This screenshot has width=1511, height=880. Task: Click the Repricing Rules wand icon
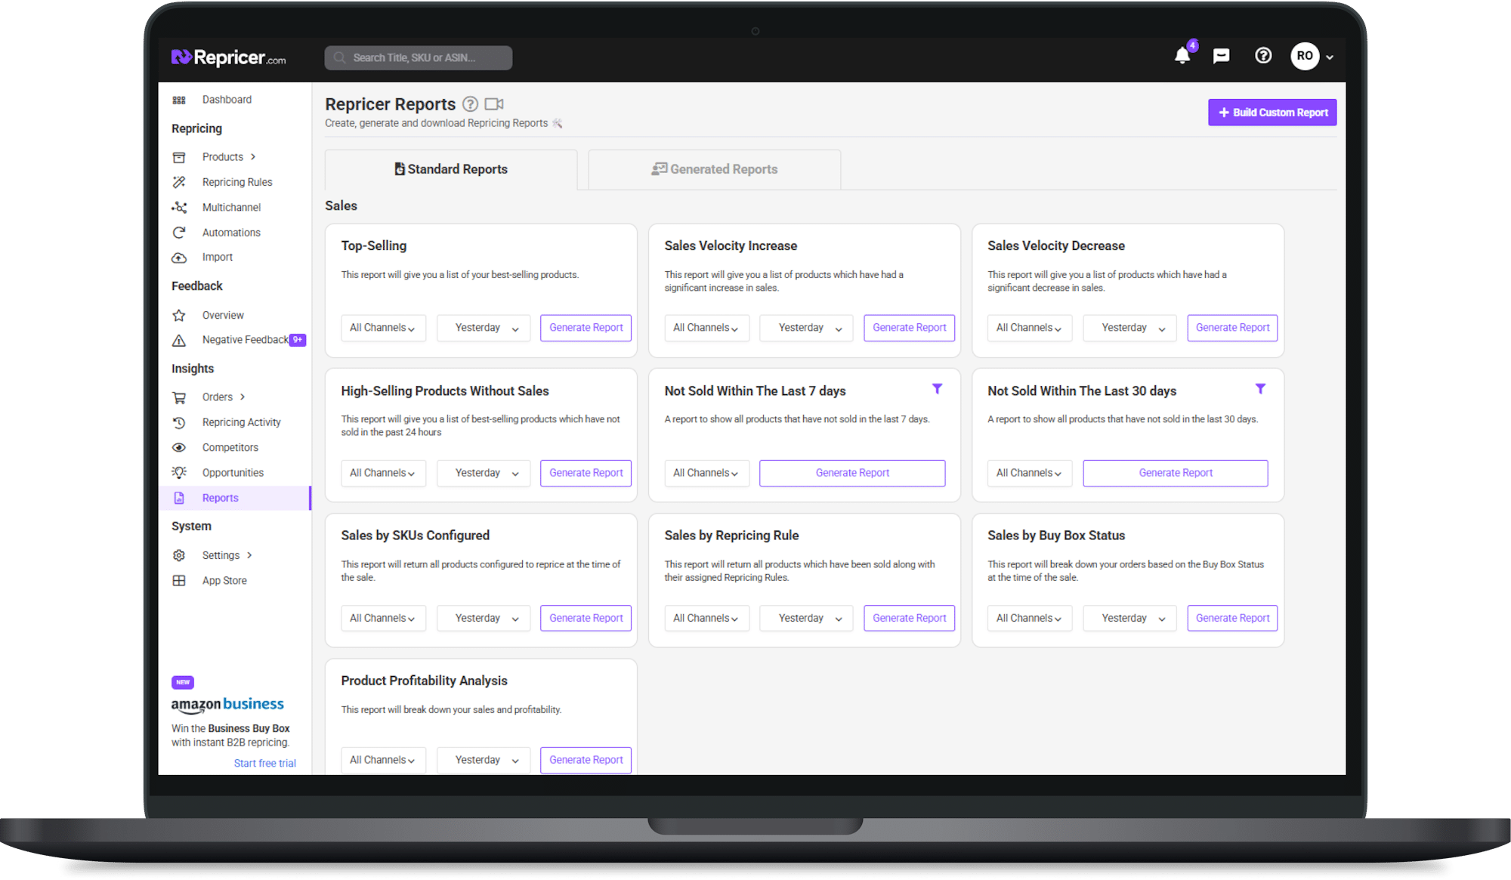(179, 182)
